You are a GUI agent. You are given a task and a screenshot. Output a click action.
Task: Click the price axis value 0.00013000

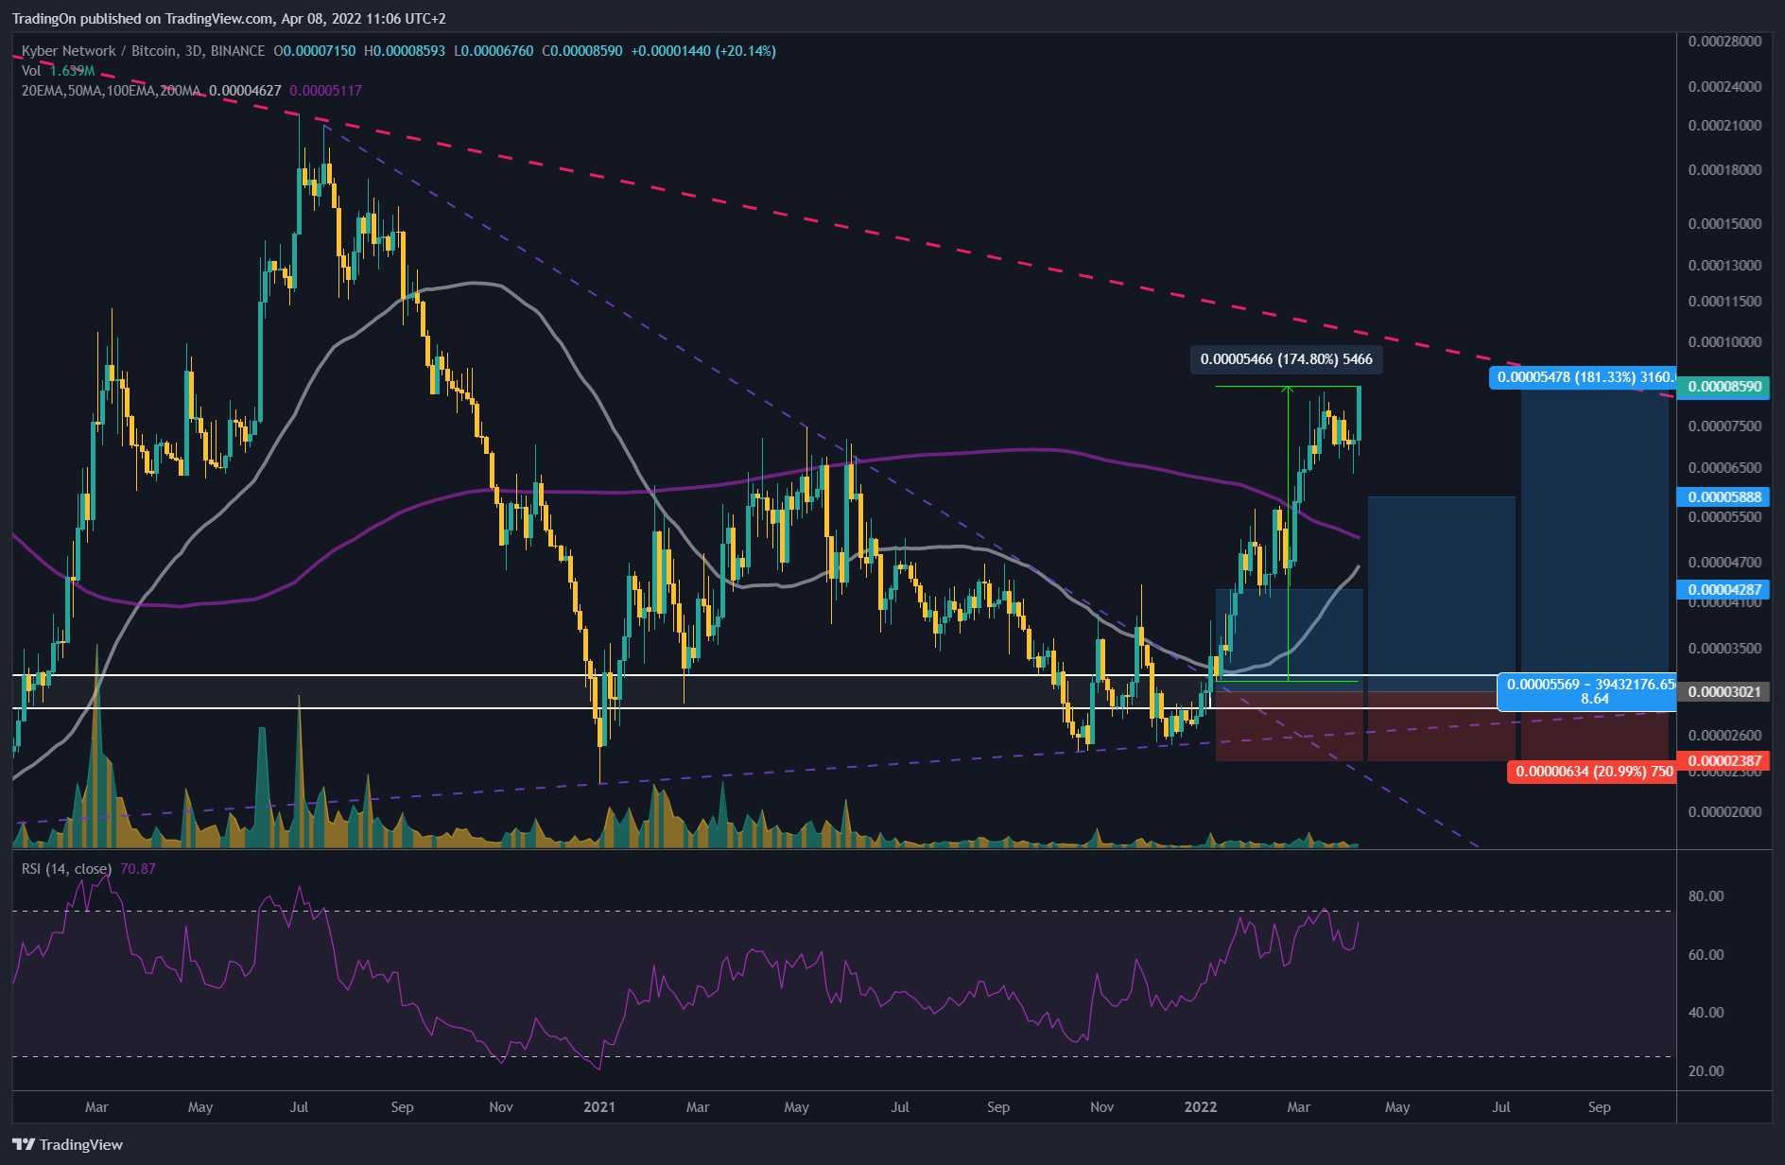[x=1724, y=266]
